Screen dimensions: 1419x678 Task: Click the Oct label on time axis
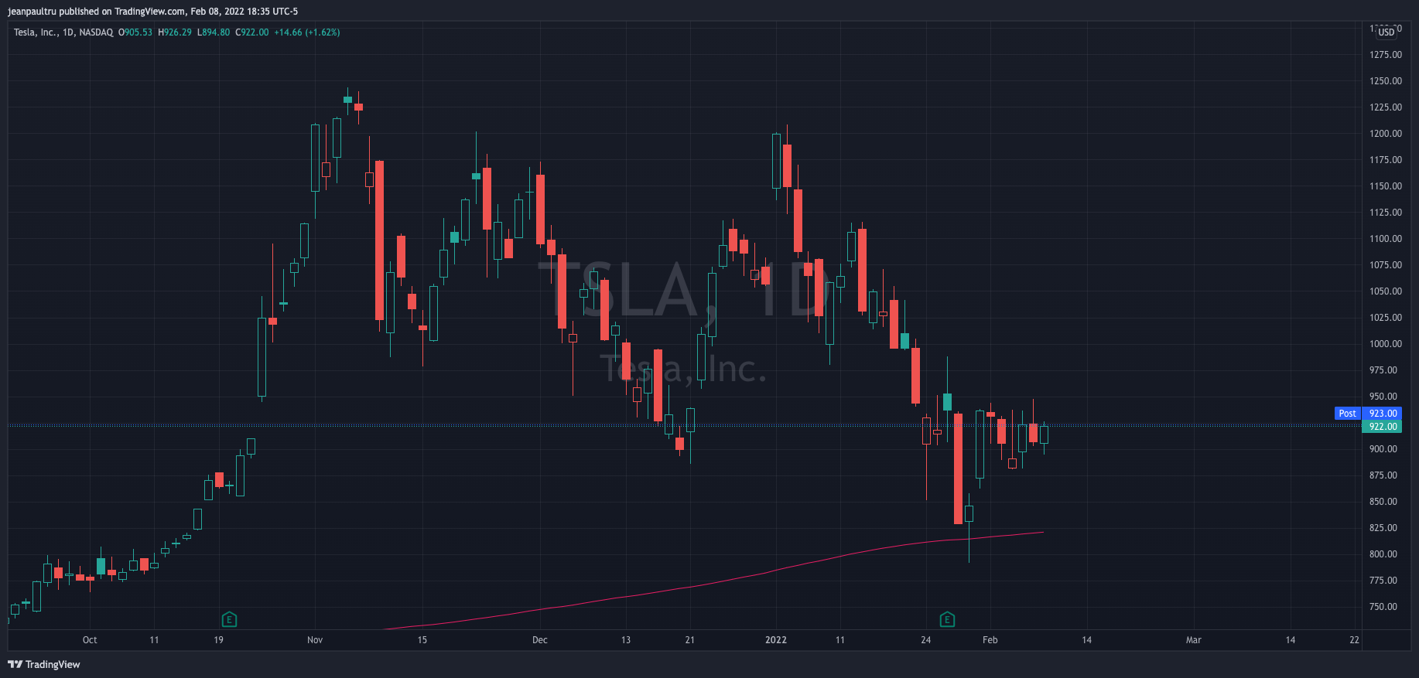(x=90, y=640)
